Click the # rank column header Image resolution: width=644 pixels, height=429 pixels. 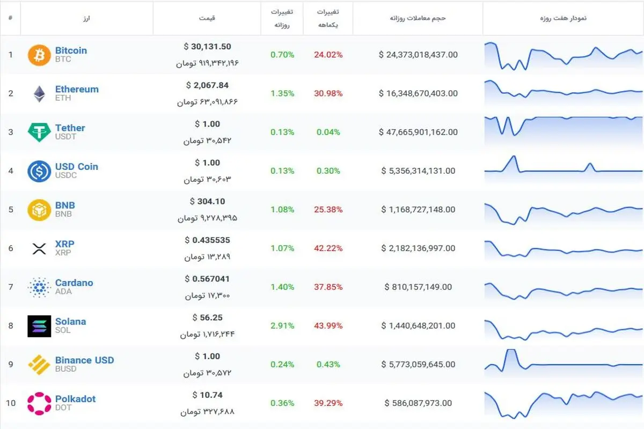[10, 18]
